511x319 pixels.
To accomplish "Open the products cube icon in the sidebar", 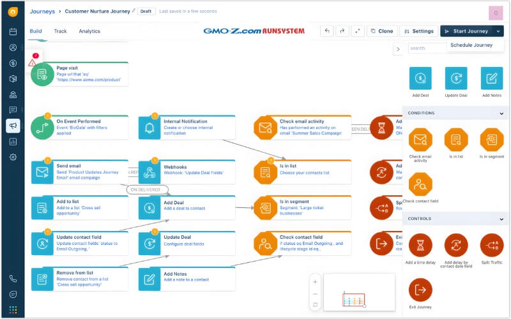I will point(13,78).
